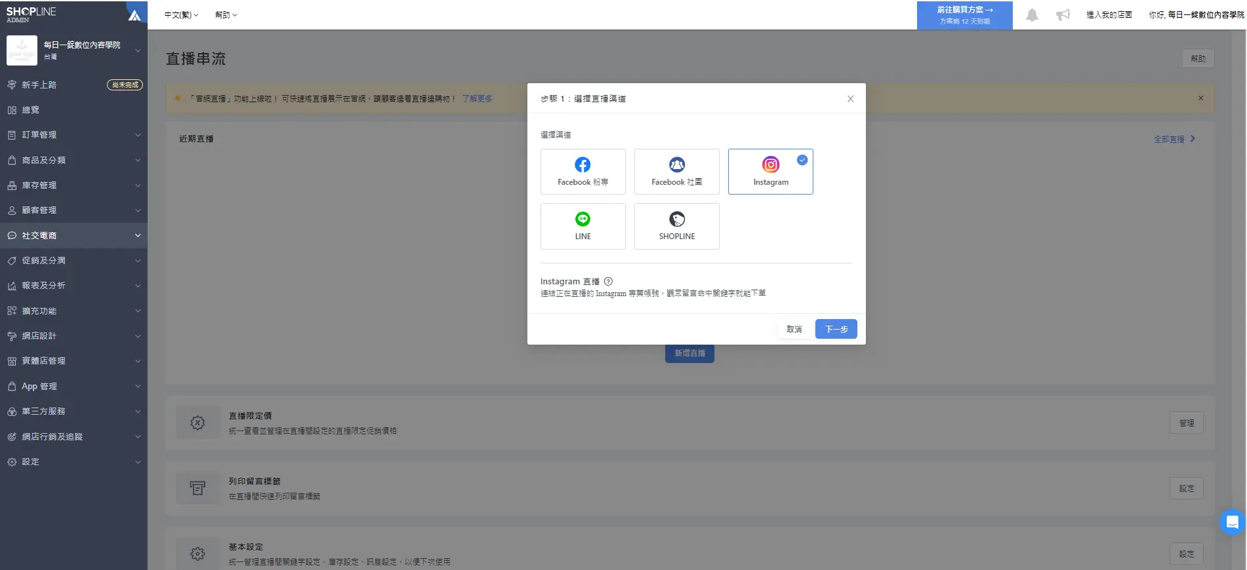Click the 報表及分析 chart icon
The image size is (1247, 570).
click(12, 286)
